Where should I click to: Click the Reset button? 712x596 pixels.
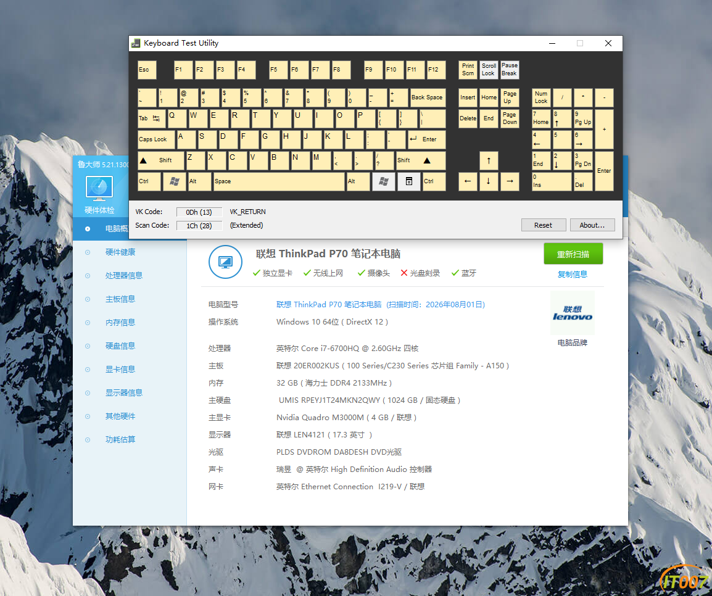544,225
